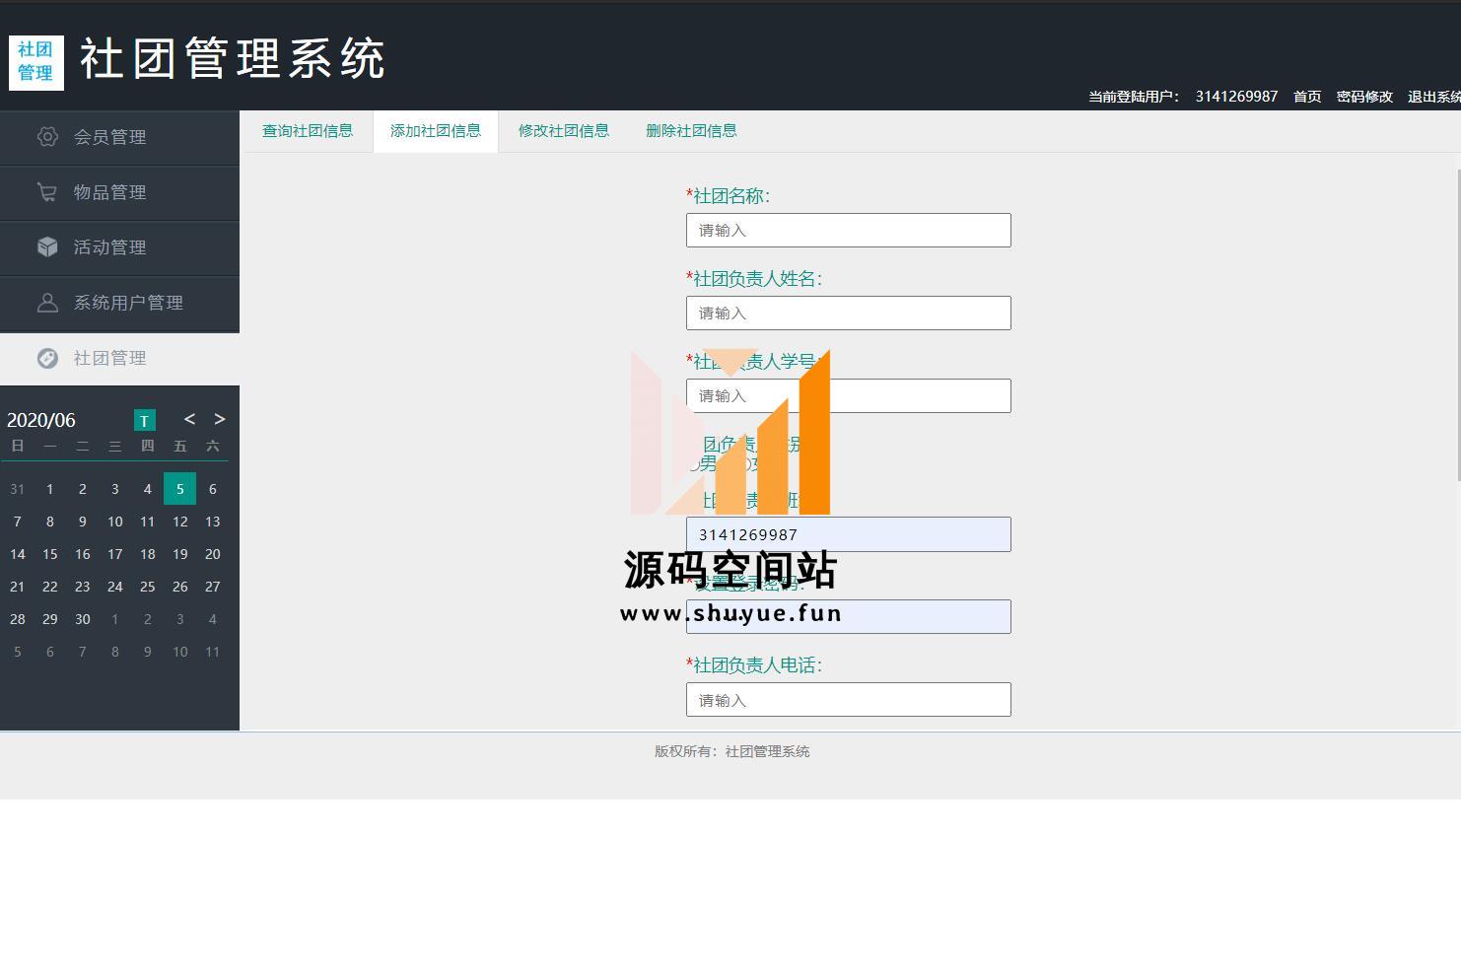Click the 会员管理 gear icon
This screenshot has width=1461, height=977.
click(x=47, y=137)
